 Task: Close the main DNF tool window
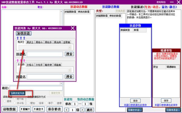(179, 2)
